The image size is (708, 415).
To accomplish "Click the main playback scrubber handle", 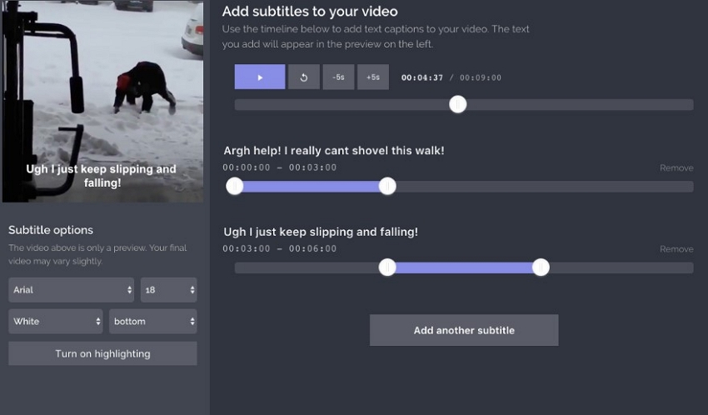I will [458, 105].
